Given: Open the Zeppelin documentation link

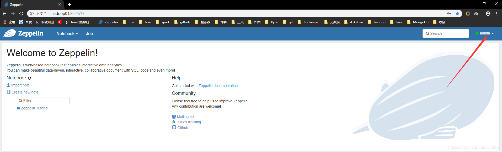Looking at the screenshot, I should (218, 86).
